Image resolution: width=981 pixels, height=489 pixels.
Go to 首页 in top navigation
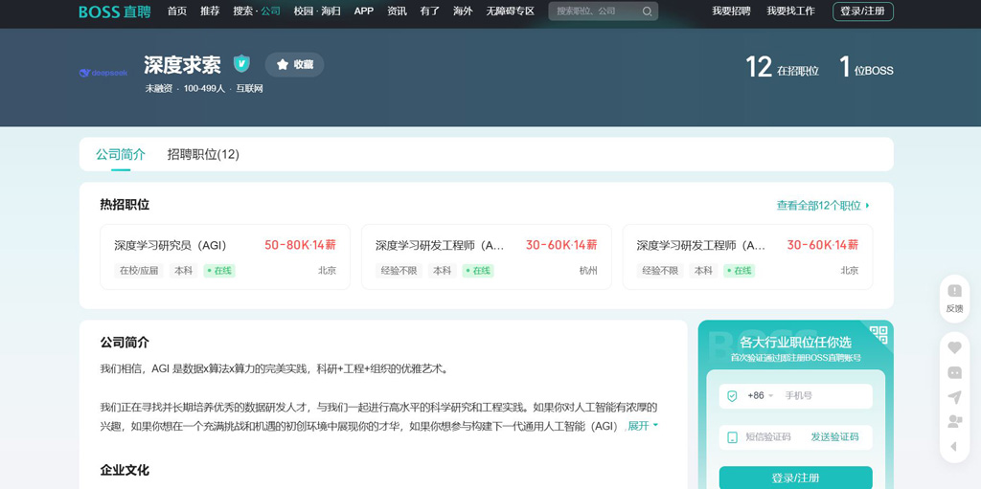177,11
